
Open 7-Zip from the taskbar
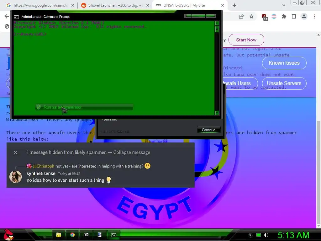[86, 235]
